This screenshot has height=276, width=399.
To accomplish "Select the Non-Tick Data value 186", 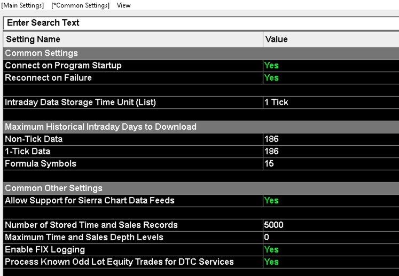I will (331, 139).
